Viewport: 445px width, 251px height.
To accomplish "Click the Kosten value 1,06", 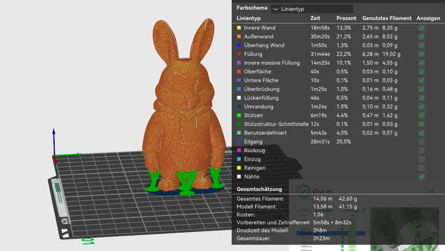I will pyautogui.click(x=318, y=215).
